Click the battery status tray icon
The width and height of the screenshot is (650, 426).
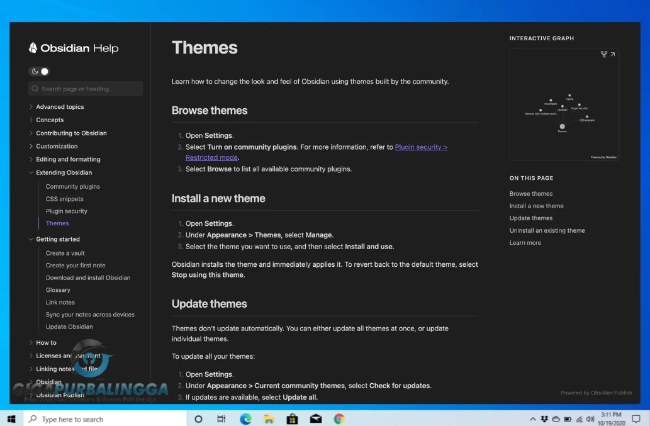pos(568,419)
